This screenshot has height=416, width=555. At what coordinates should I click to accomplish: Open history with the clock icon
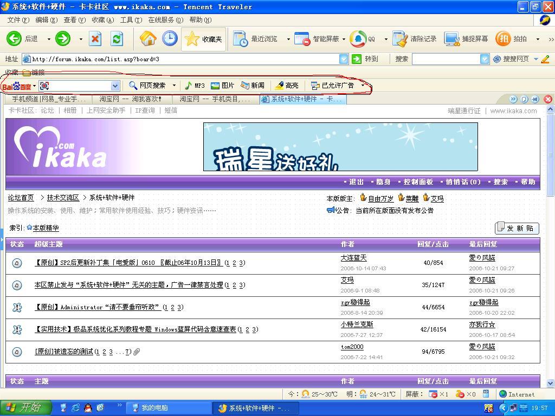pos(170,38)
